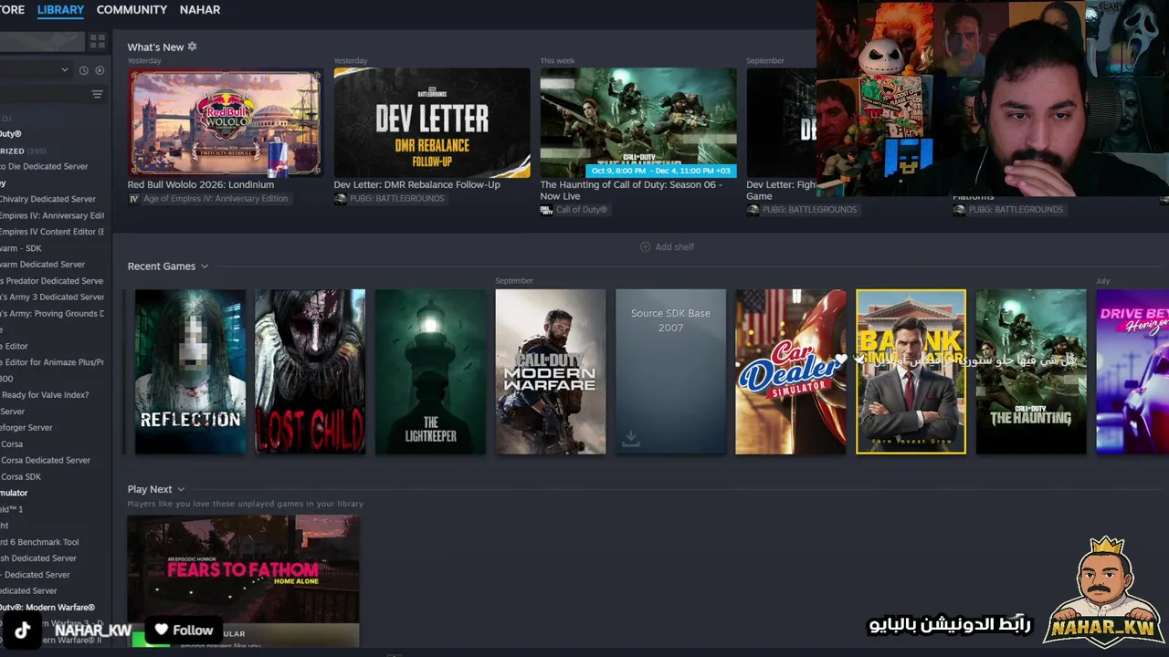This screenshot has height=657, width=1169.
Task: Click Age of Empires IV: Anniversary Edition label
Action: click(216, 199)
